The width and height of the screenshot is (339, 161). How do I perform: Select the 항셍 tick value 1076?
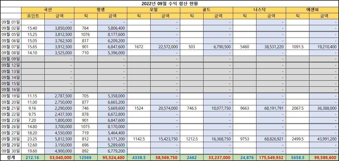pos(86,35)
